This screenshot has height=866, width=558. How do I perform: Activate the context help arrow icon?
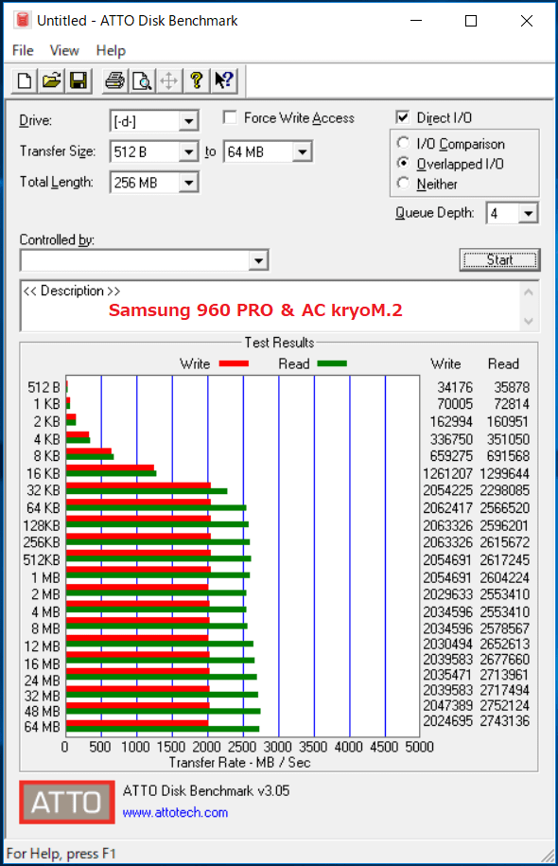223,80
